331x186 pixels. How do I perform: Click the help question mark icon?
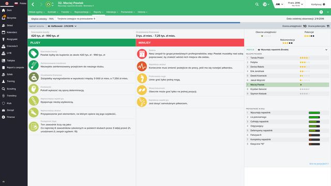tap(321, 12)
